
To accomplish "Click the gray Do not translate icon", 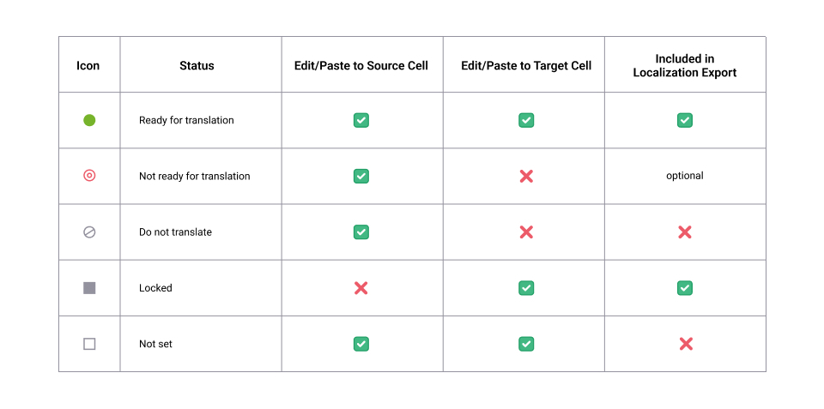I will tap(89, 232).
